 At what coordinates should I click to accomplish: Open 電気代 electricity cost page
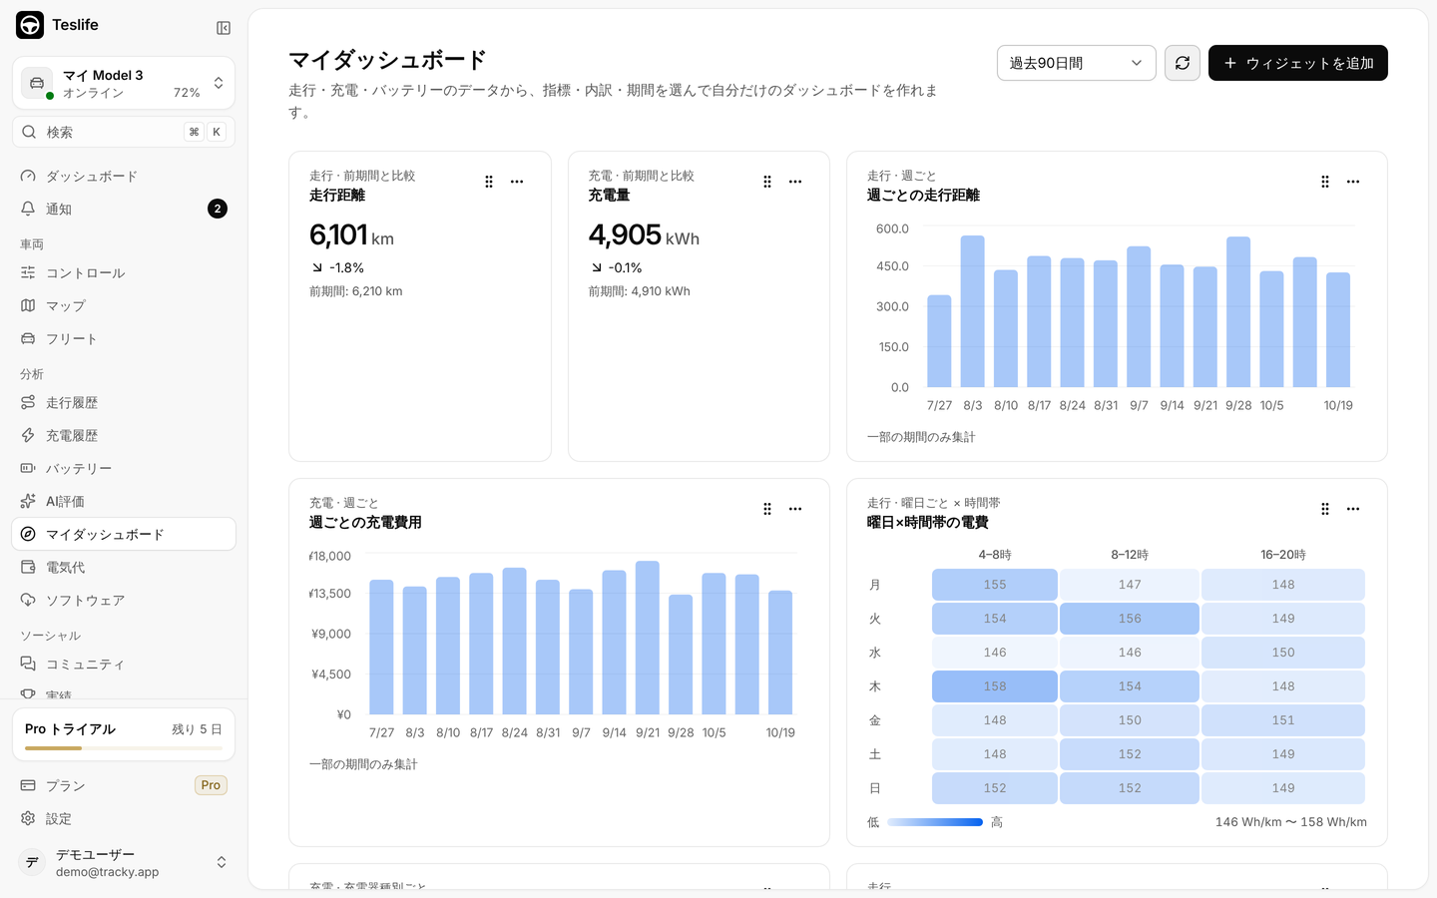tap(124, 567)
